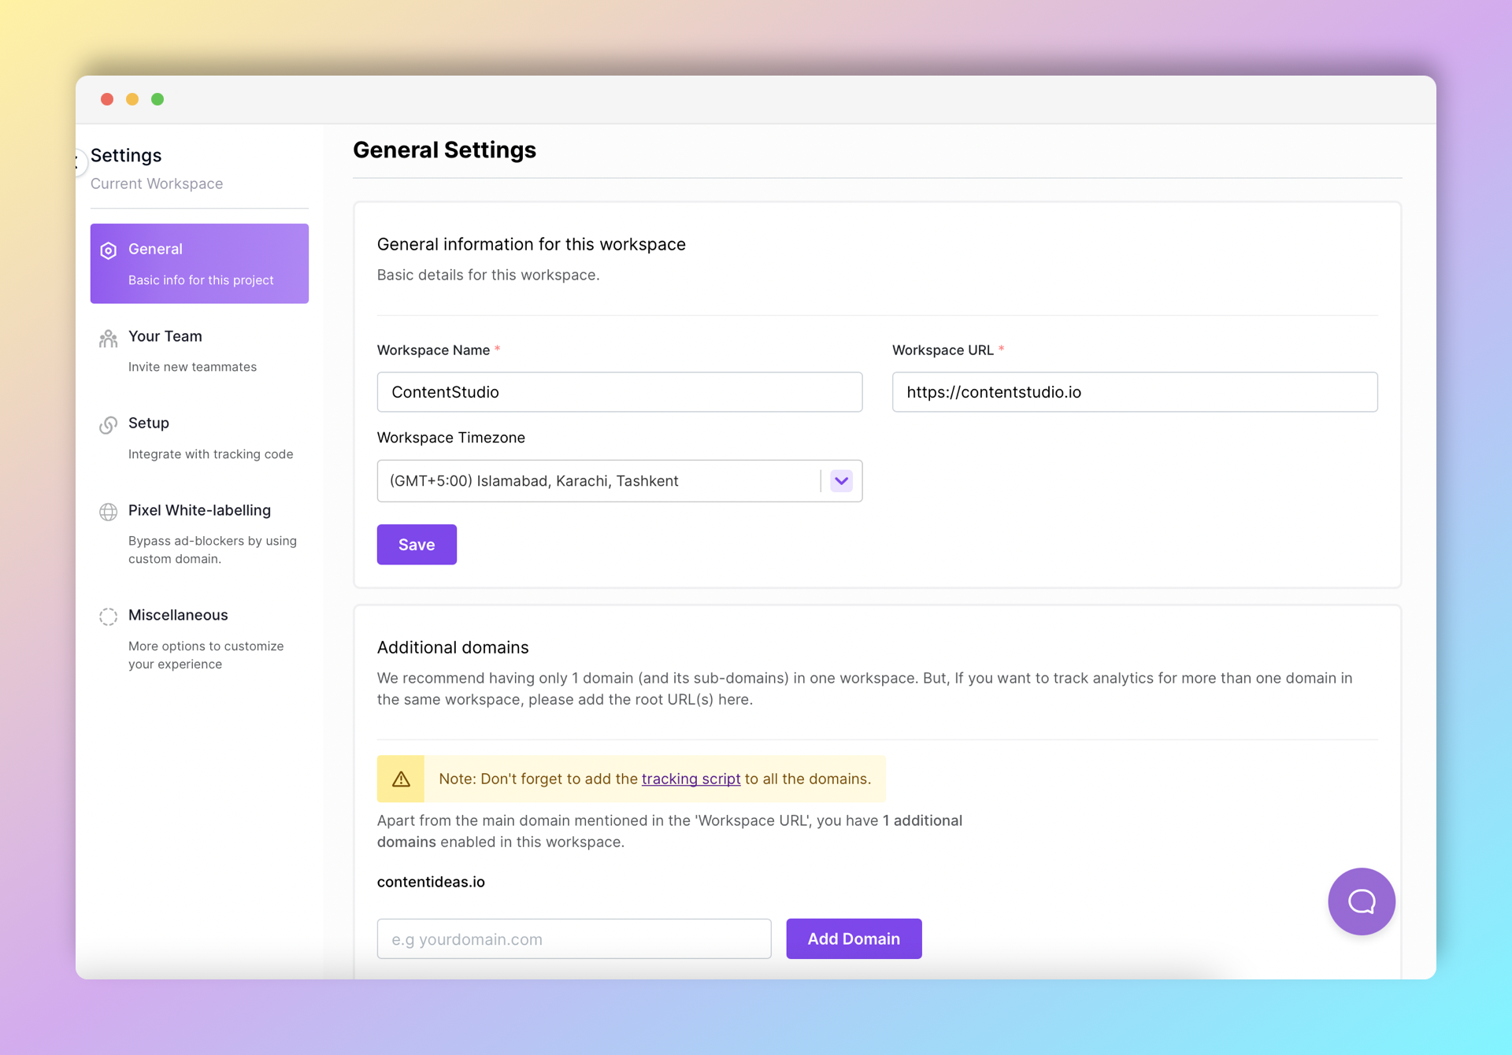Click the Add Domain button
Screen dimensions: 1512x1055
pyautogui.click(x=854, y=938)
